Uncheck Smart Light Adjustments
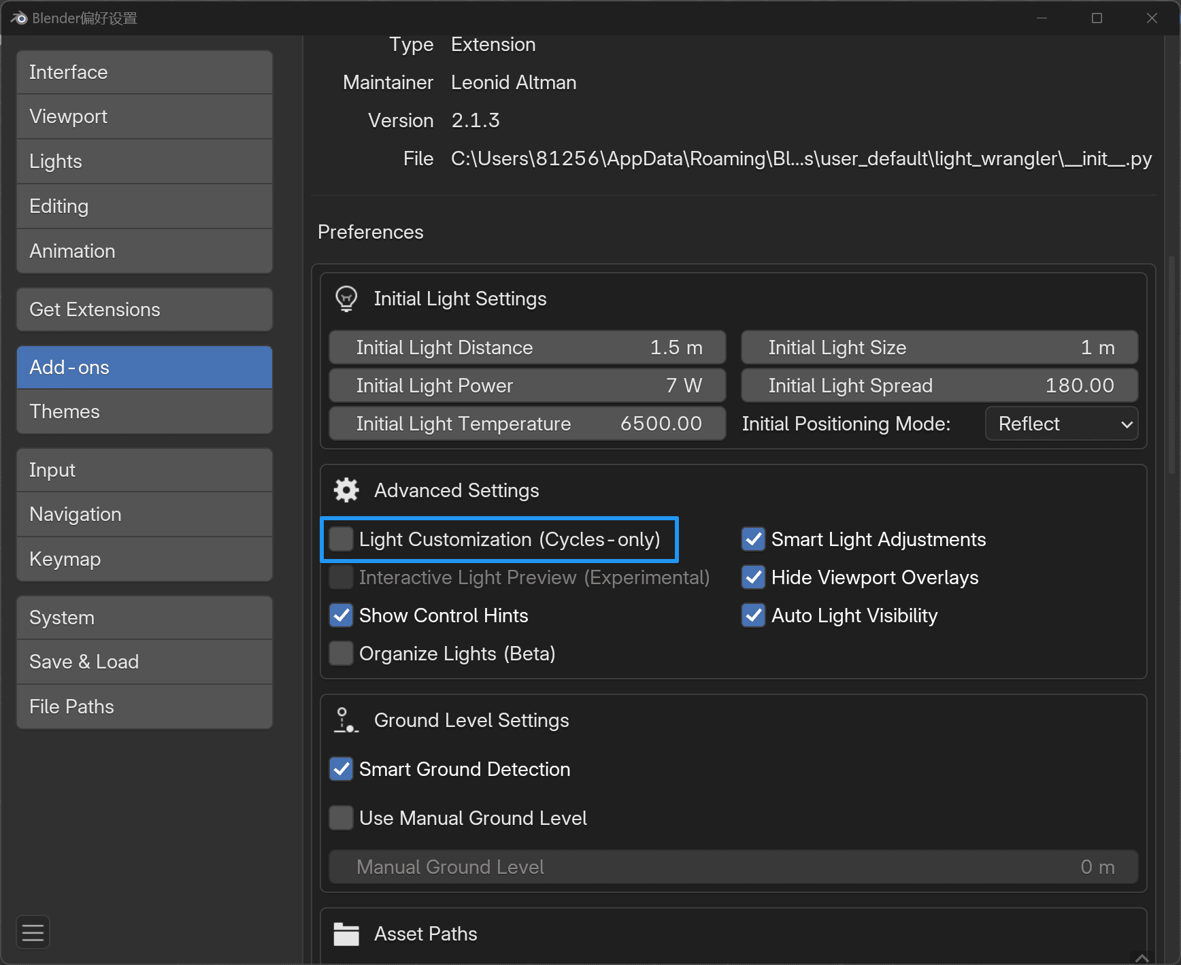Screen dimensions: 1181x965 click(x=753, y=539)
